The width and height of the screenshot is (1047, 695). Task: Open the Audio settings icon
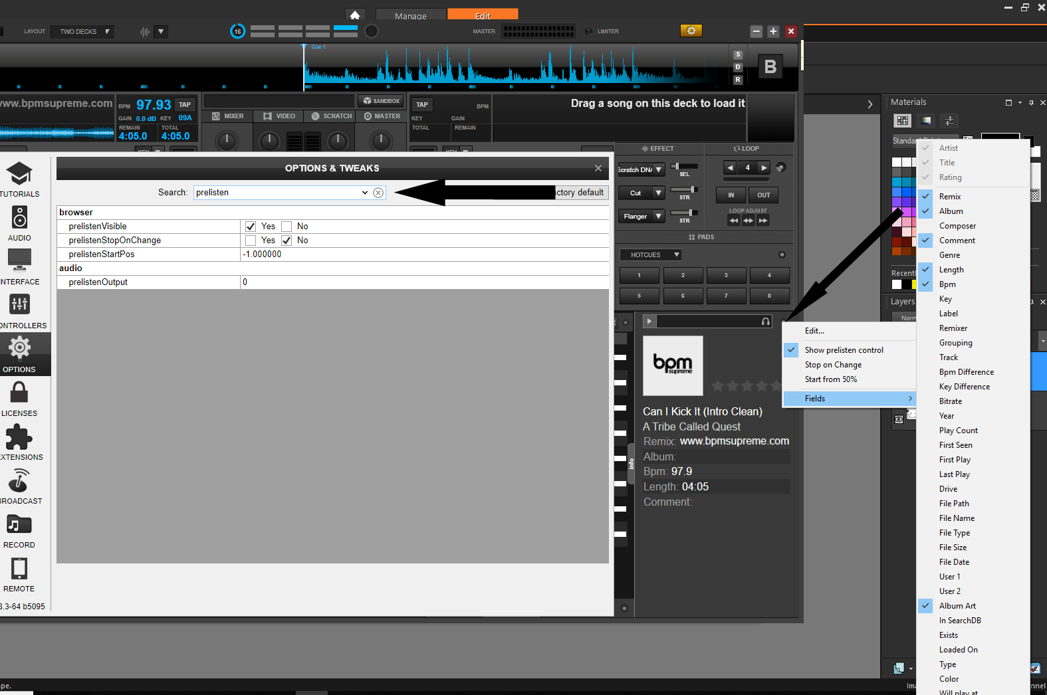pos(19,217)
